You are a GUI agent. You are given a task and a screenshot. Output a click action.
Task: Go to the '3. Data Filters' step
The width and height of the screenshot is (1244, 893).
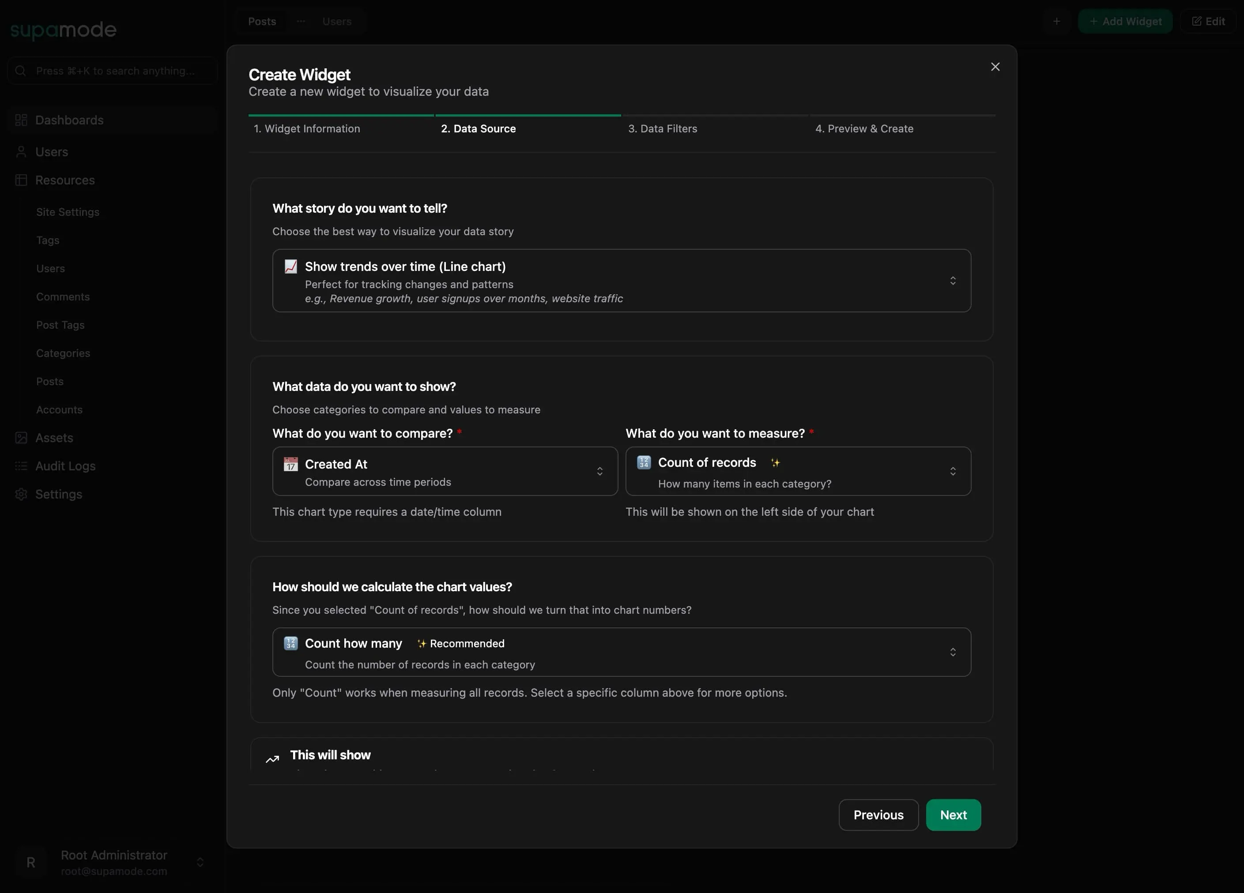[663, 128]
